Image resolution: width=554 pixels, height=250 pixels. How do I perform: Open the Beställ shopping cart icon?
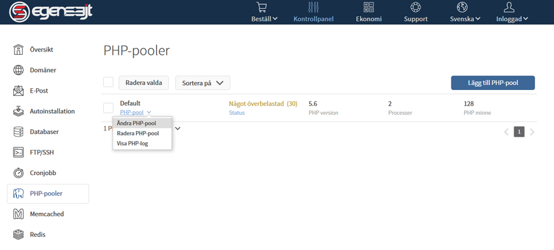point(262,7)
